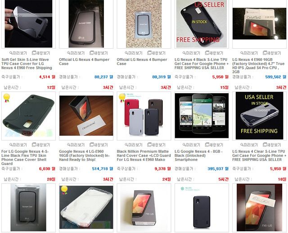Click 미리보기 under Google Nexus 4 LG-E960 In-Hand
288x233 pixels.
click(76, 145)
